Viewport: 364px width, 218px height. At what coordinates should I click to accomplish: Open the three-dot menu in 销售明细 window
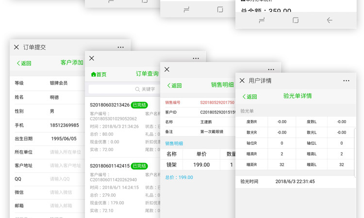pyautogui.click(x=271, y=69)
